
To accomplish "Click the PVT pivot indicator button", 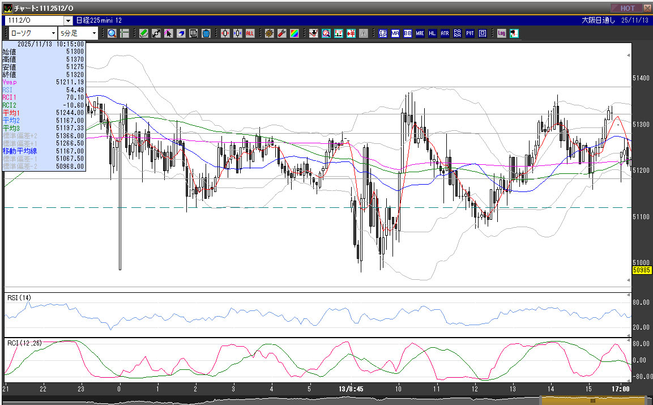I will click(470, 33).
